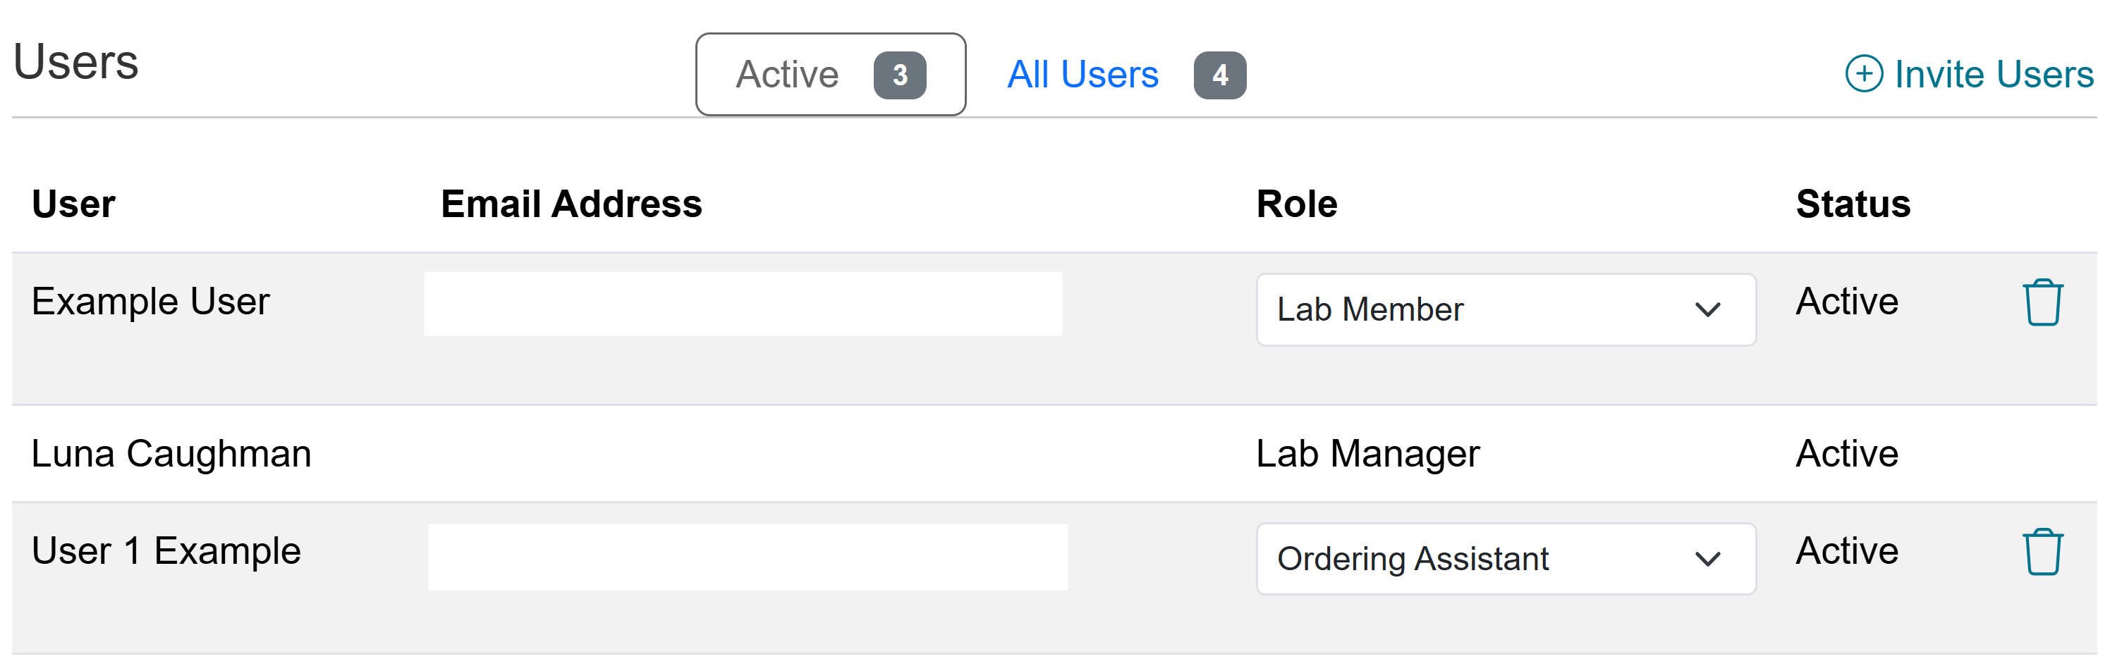Screen dimensions: 2110x666
Task: Click the Invite Users link text
Action: [1994, 75]
